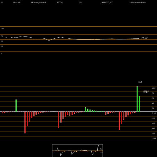Click the -80 label on MR axis
Screen dimensions: 157x157
click(153, 133)
